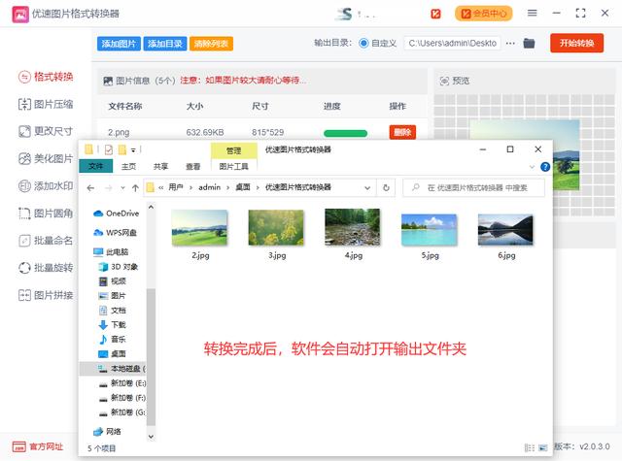Select 此电脑 in navigation pane
The width and height of the screenshot is (622, 461).
(x=111, y=252)
